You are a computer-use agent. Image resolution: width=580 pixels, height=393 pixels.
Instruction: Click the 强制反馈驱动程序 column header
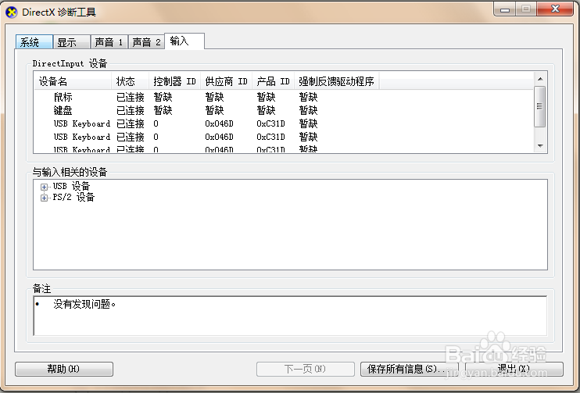336,81
